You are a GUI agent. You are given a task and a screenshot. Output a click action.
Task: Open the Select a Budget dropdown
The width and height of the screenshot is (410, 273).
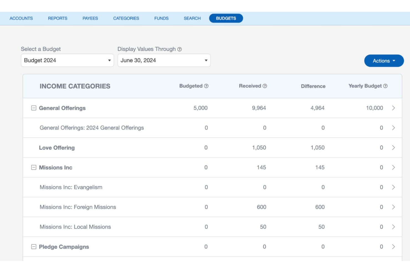tap(67, 60)
